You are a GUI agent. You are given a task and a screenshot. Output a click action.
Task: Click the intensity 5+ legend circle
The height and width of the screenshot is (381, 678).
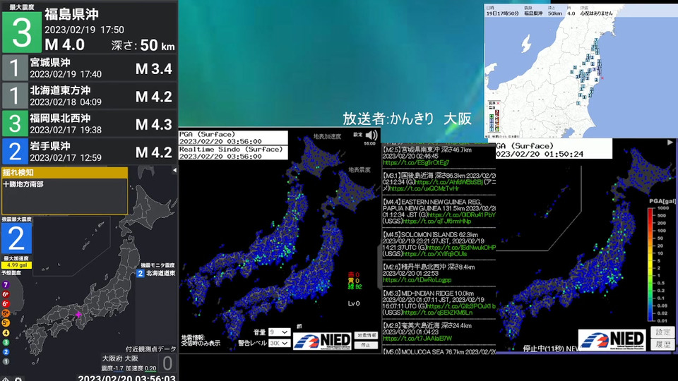(6, 313)
